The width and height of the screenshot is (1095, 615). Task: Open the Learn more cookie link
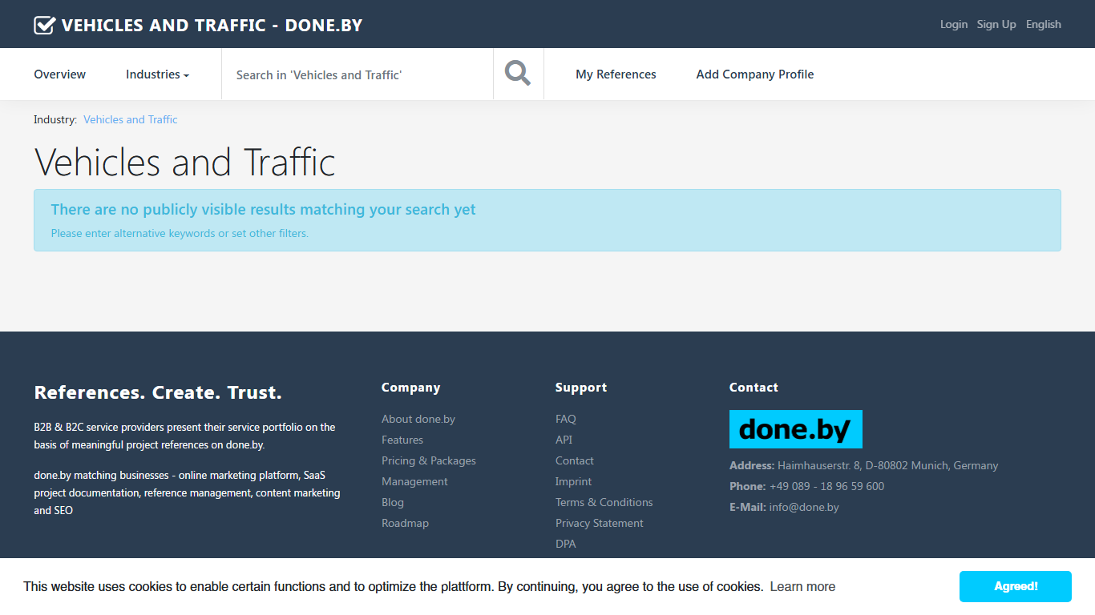pyautogui.click(x=802, y=586)
